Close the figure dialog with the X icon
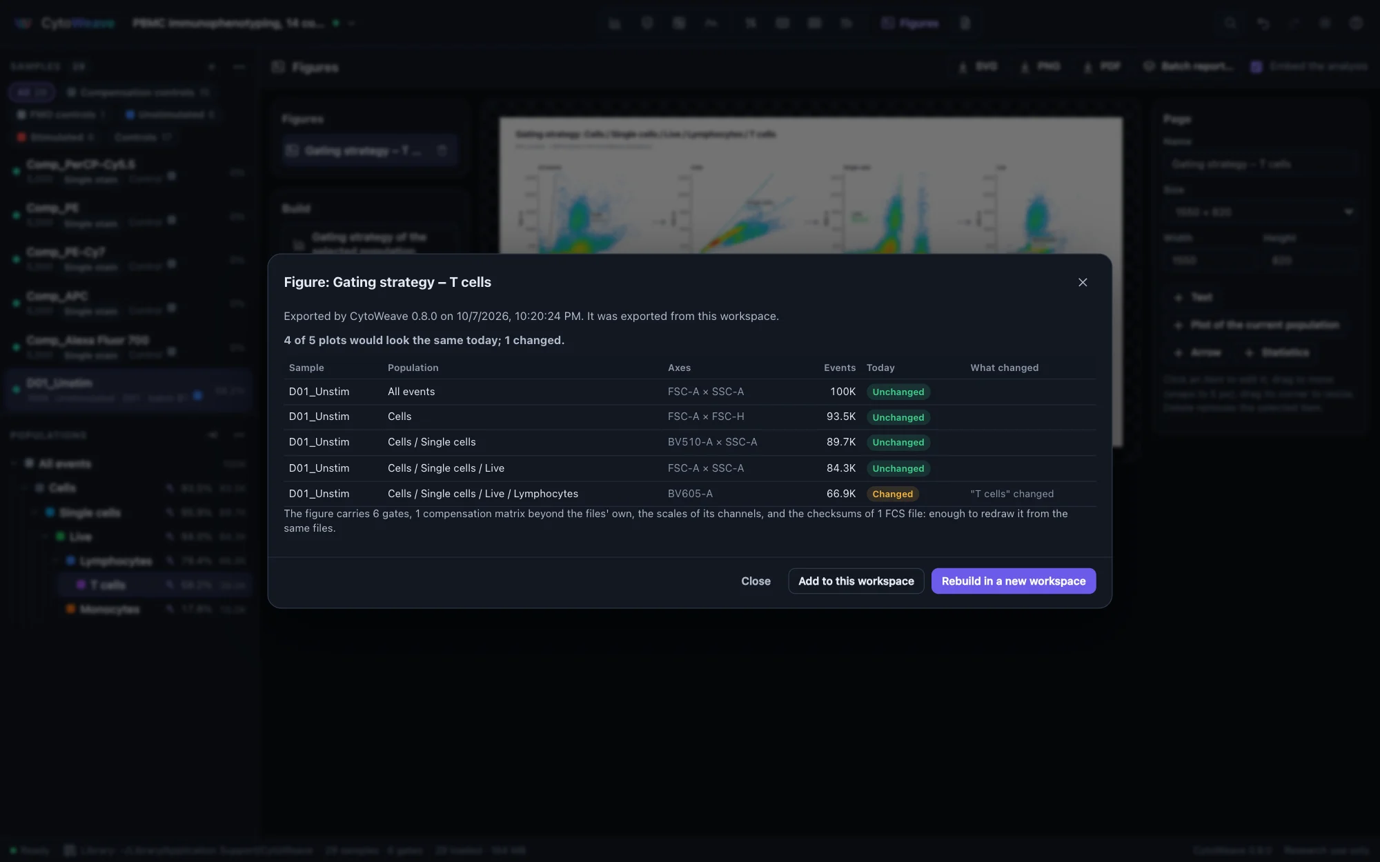Image resolution: width=1380 pixels, height=862 pixels. point(1083,282)
